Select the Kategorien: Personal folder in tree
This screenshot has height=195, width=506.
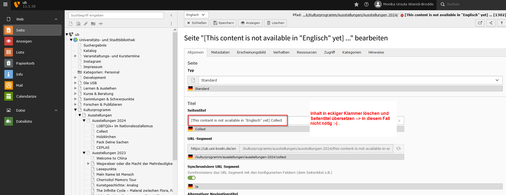101,72
